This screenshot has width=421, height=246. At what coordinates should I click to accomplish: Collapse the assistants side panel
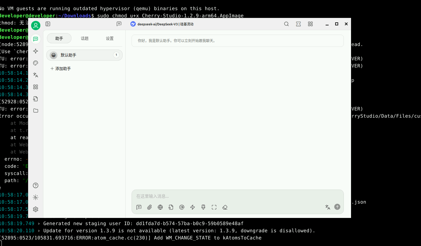[48, 24]
